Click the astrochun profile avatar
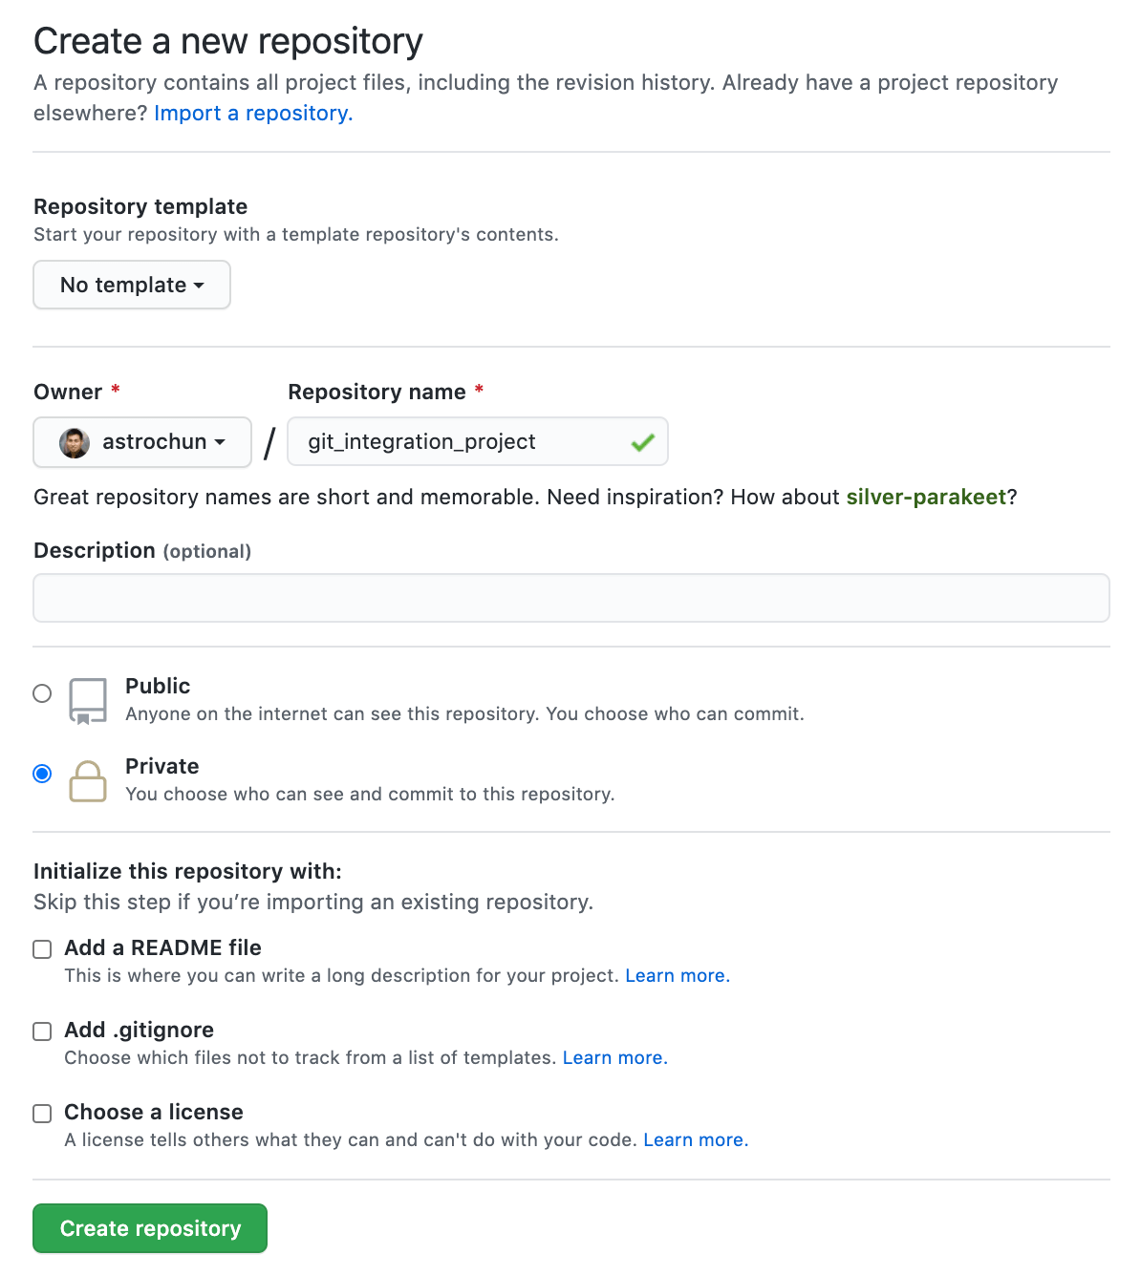Viewport: 1141px width, 1276px height. (74, 441)
